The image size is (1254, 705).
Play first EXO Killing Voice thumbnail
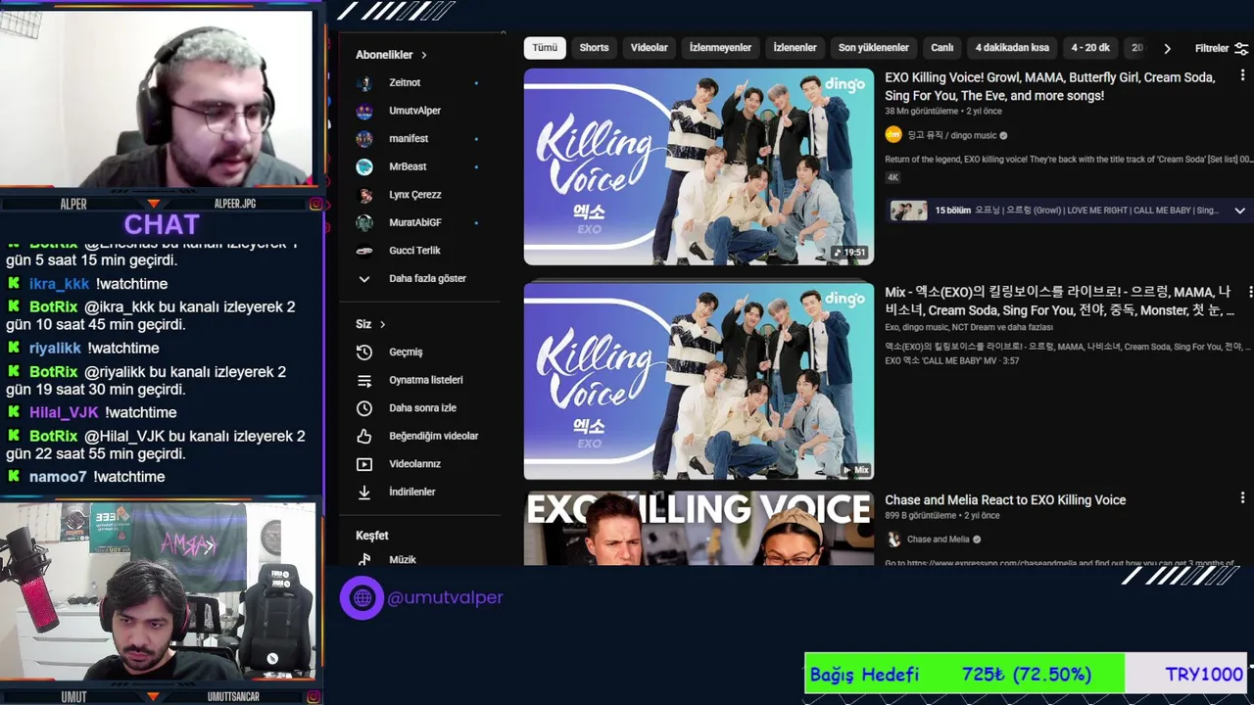[x=699, y=166]
